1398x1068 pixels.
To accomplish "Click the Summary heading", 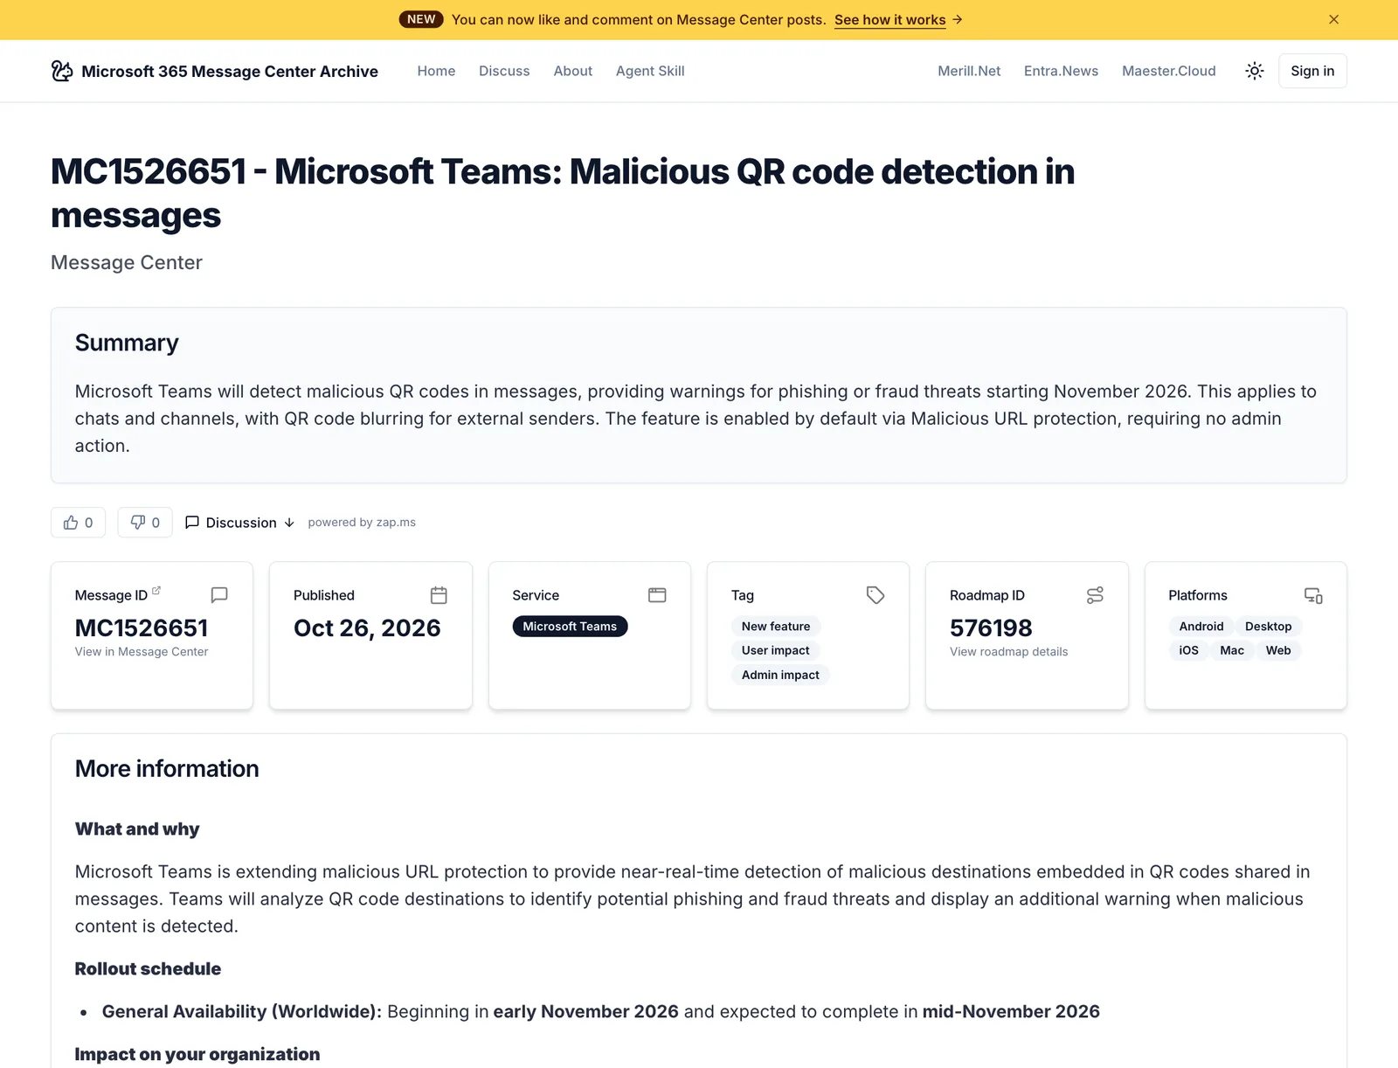I will pyautogui.click(x=127, y=343).
